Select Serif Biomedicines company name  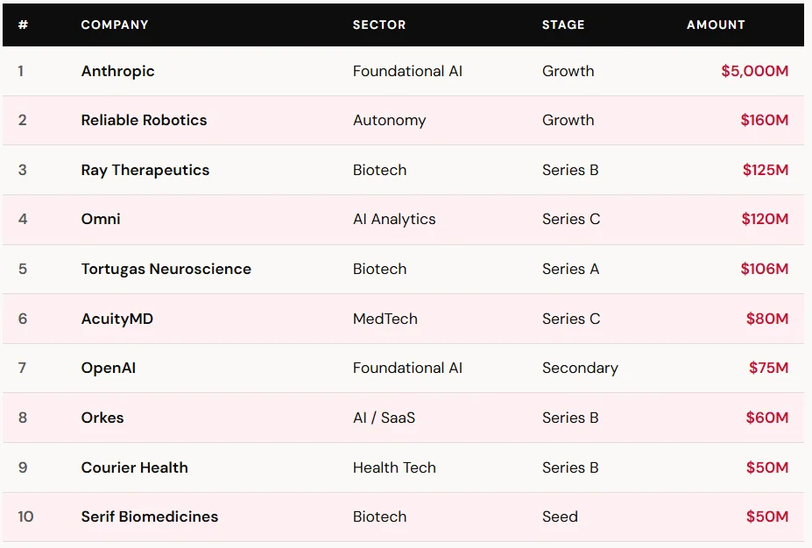tap(150, 516)
